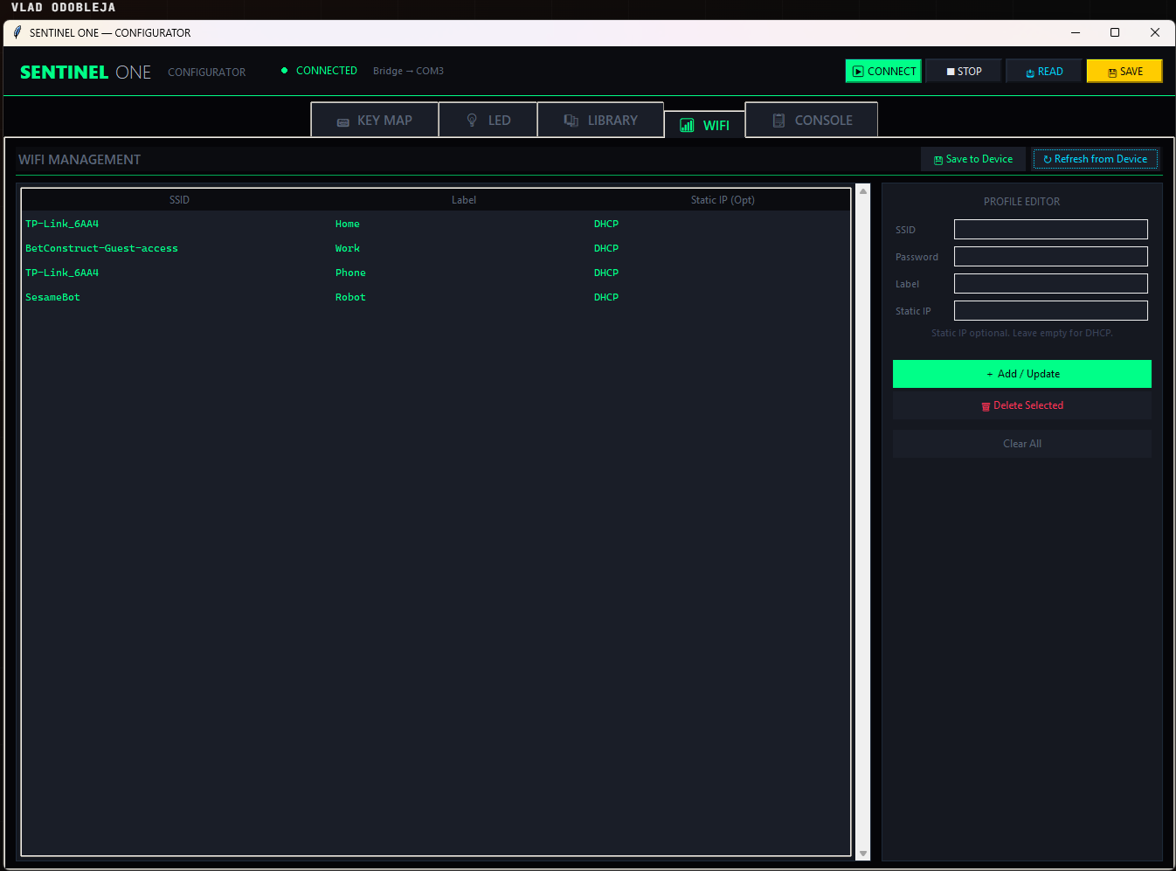Click the yellow SAVE button
Screen dimensions: 1176x871
(1124, 72)
